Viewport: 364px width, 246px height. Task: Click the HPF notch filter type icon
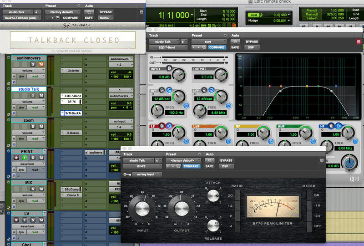click(x=162, y=90)
